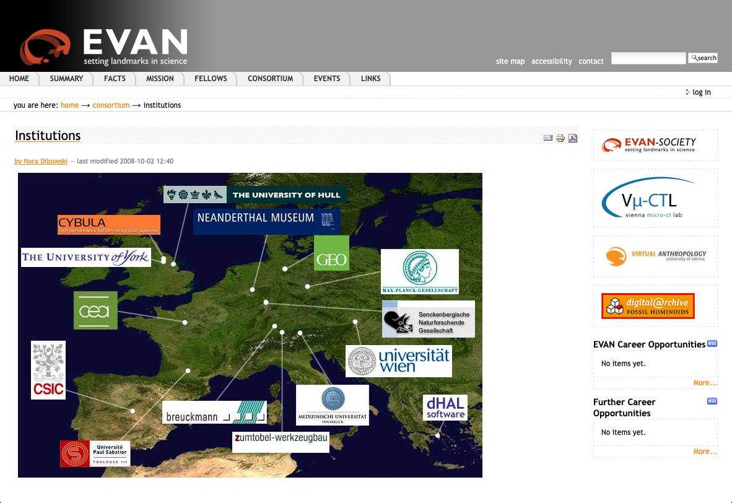Open the Vienna micro-CT lab banner

(655, 198)
